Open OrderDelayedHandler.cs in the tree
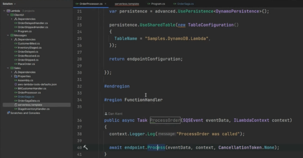 (33, 23)
